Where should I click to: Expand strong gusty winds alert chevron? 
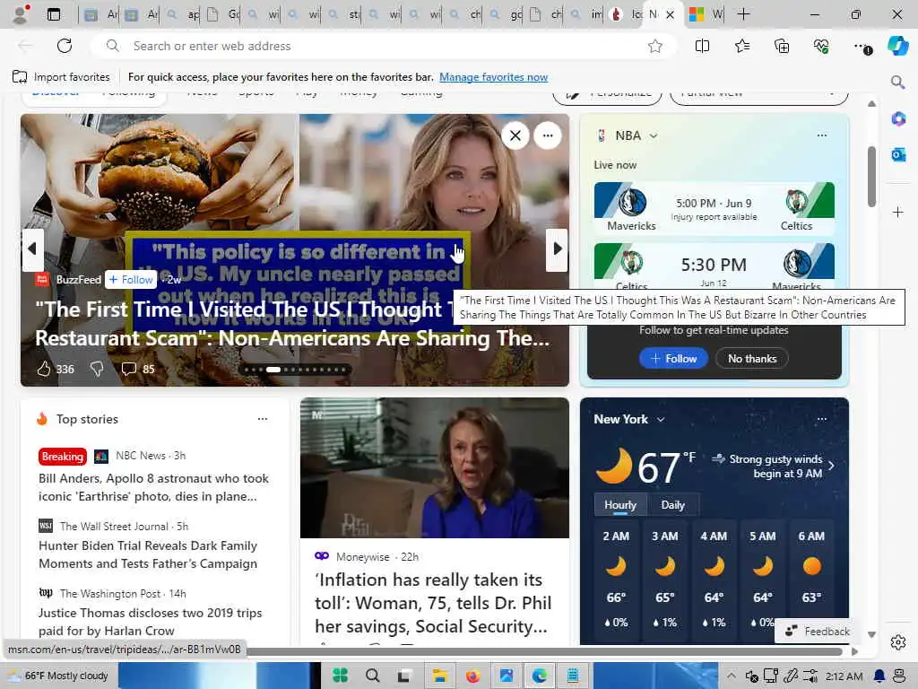tap(831, 466)
